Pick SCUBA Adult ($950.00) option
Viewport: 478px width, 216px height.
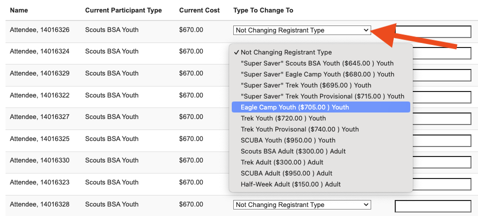[x=286, y=173]
